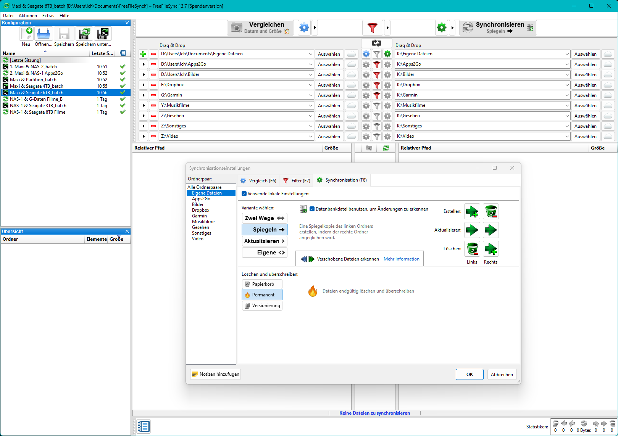This screenshot has height=436, width=618.
Task: Select the Aktualisieren variant
Action: (265, 241)
